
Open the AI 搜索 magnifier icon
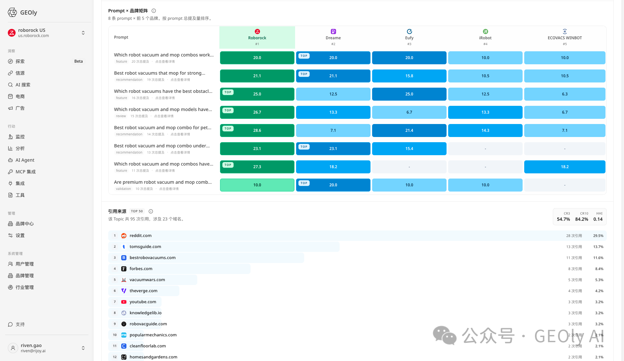(x=10, y=85)
